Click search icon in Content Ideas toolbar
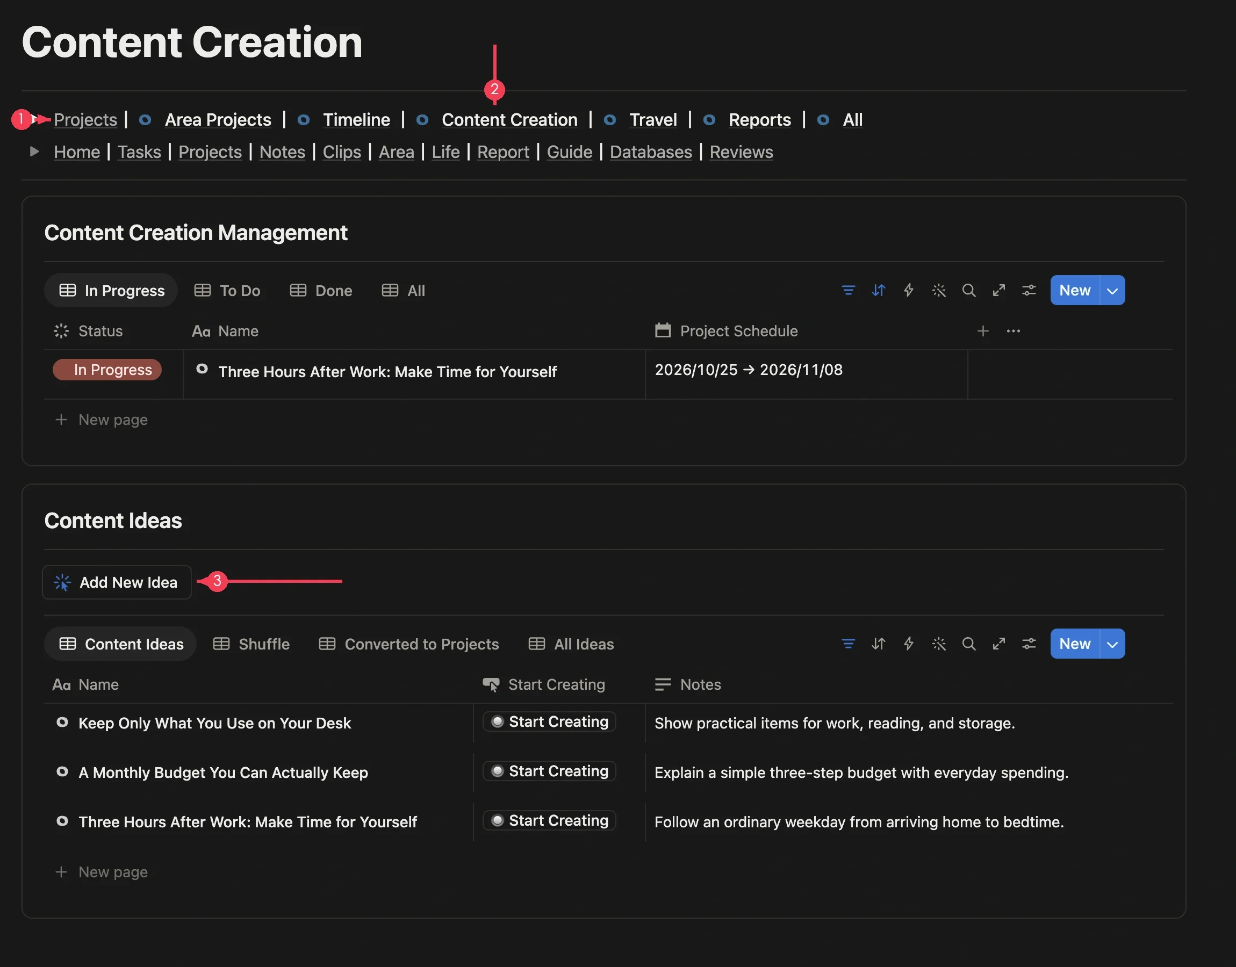This screenshot has height=967, width=1236. click(969, 644)
